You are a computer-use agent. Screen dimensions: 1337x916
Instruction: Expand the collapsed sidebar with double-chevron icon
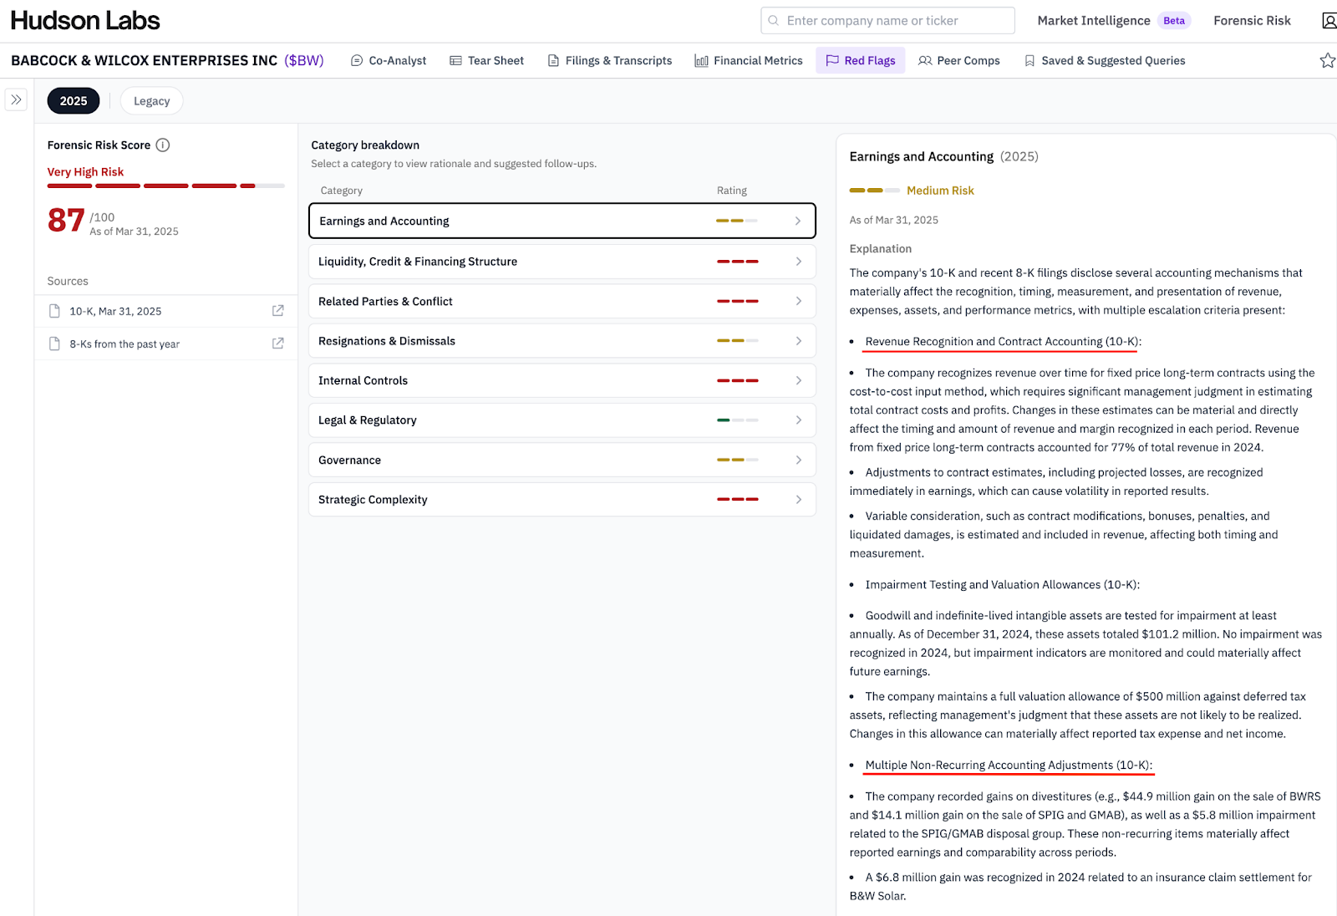pyautogui.click(x=16, y=99)
